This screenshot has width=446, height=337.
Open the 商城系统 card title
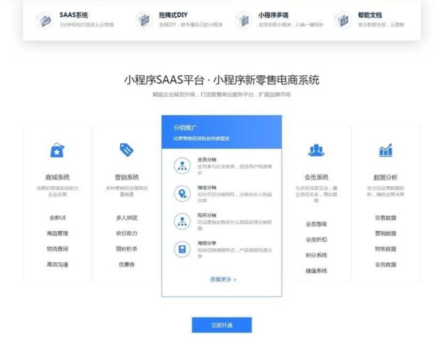point(57,177)
